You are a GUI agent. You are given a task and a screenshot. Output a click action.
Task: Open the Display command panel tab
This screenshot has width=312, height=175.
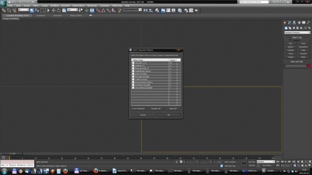pyautogui.click(x=304, y=23)
